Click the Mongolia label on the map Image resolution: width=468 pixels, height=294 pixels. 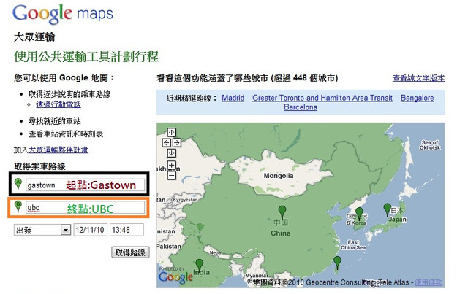pos(279,176)
